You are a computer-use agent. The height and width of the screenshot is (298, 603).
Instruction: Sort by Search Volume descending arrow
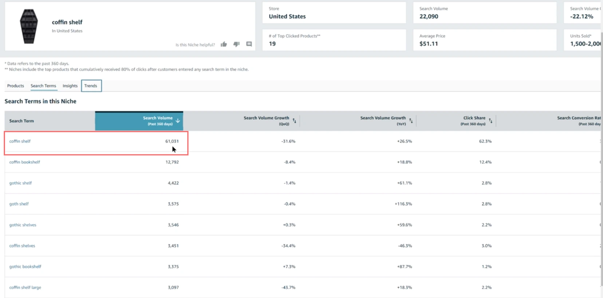[178, 121]
